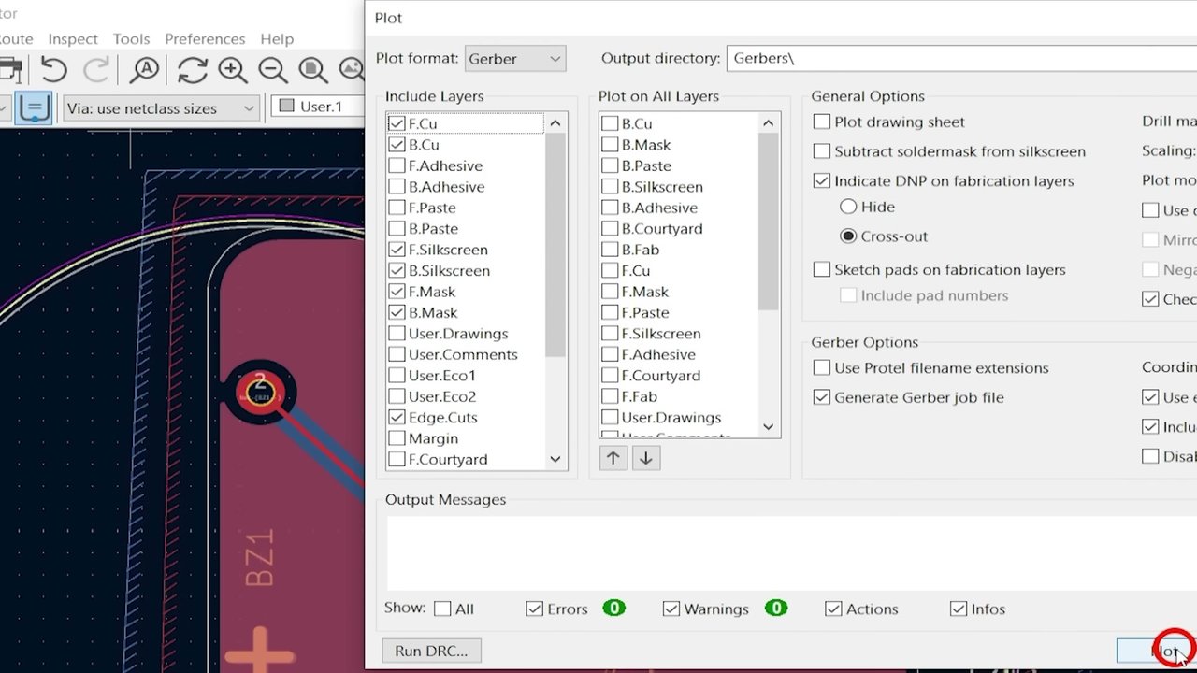
Task: Enable Subtract soldermask from silkscreen
Action: (821, 151)
